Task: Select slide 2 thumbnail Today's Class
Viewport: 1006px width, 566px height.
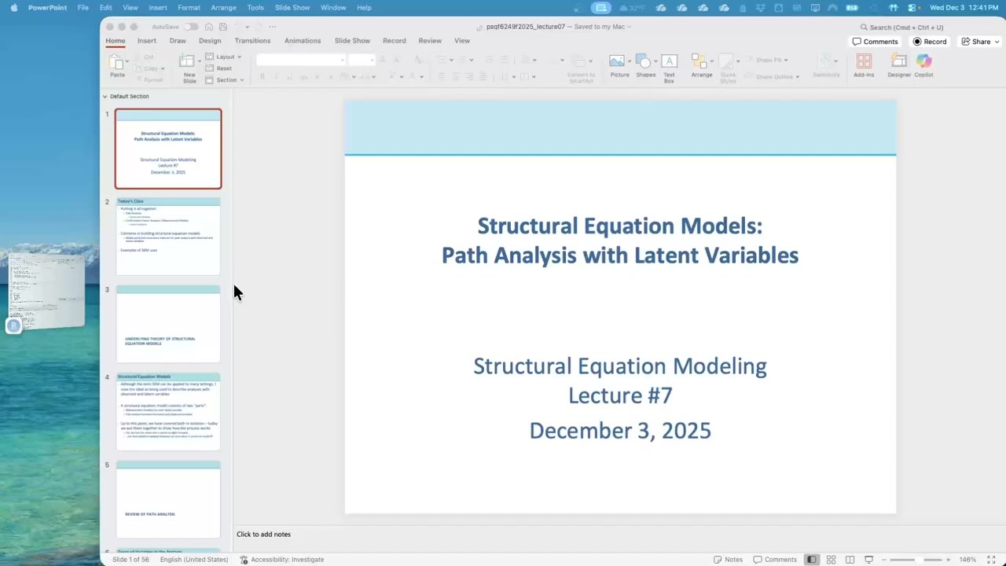Action: coord(168,237)
